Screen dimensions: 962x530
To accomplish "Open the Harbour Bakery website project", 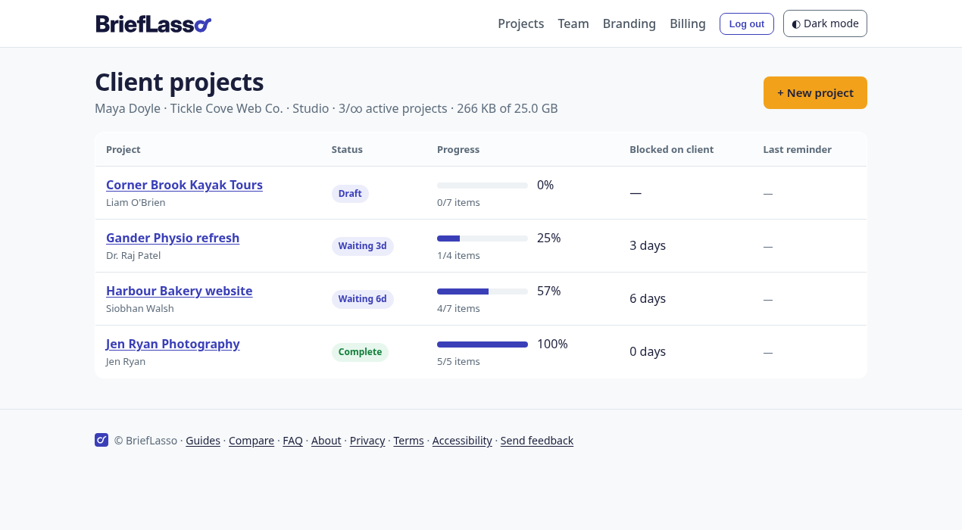I will tap(180, 291).
